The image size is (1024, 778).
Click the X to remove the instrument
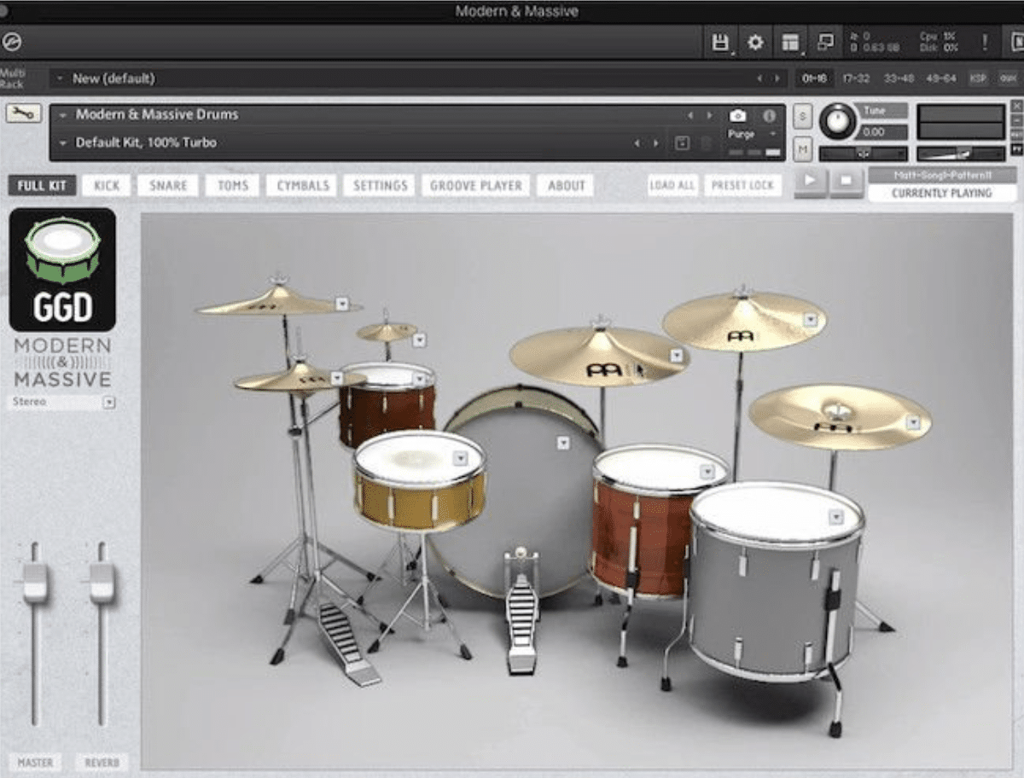click(x=1016, y=106)
